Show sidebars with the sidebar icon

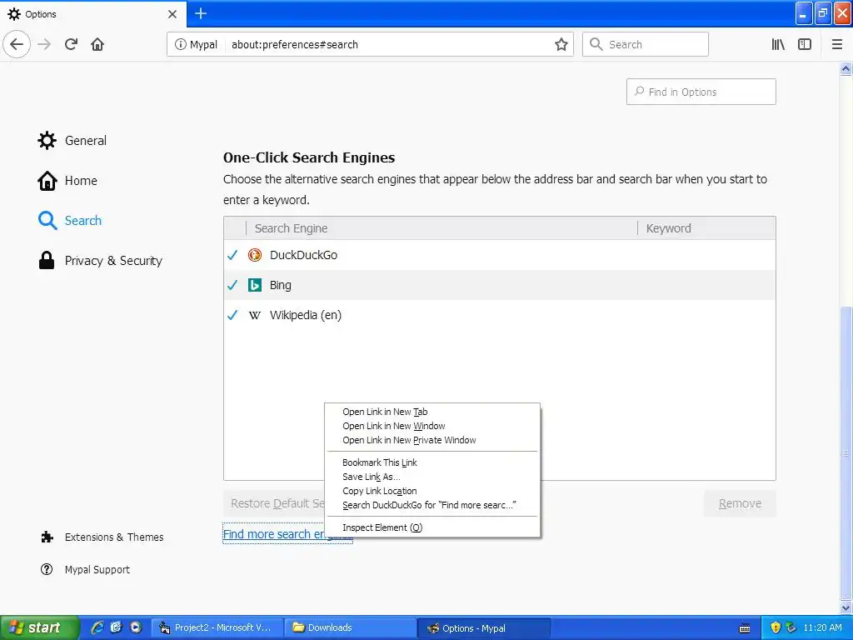pos(805,45)
